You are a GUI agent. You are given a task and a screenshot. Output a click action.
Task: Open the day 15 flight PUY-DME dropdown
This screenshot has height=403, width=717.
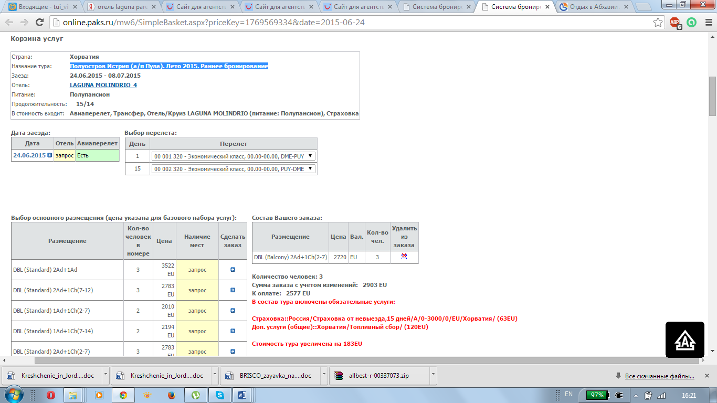234,168
